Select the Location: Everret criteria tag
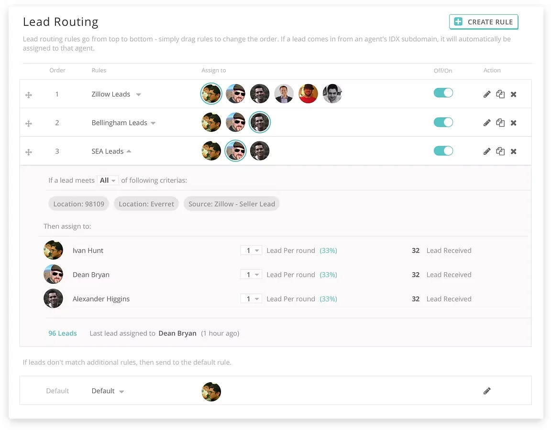 pyautogui.click(x=146, y=204)
